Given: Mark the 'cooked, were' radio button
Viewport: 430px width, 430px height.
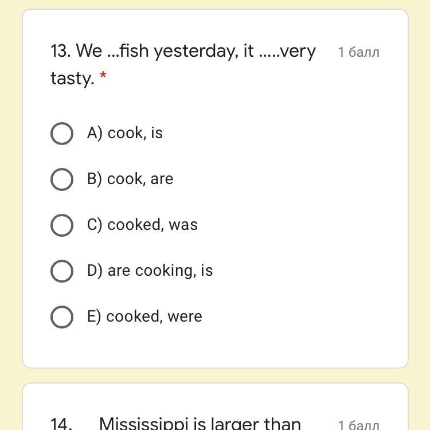Looking at the screenshot, I should point(62,317).
